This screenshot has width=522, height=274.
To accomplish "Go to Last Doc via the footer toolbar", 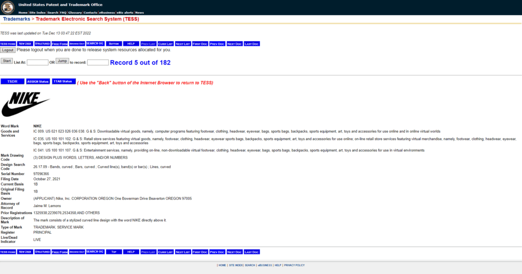I will point(252,252).
